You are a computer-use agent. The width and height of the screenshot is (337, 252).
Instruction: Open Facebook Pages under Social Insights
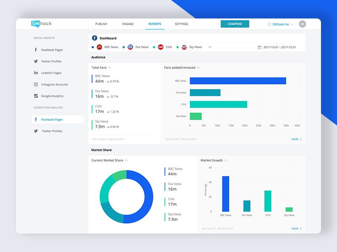click(51, 50)
